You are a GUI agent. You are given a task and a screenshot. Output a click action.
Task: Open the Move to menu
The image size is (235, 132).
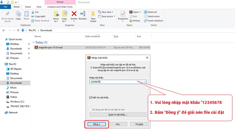pos(56,16)
